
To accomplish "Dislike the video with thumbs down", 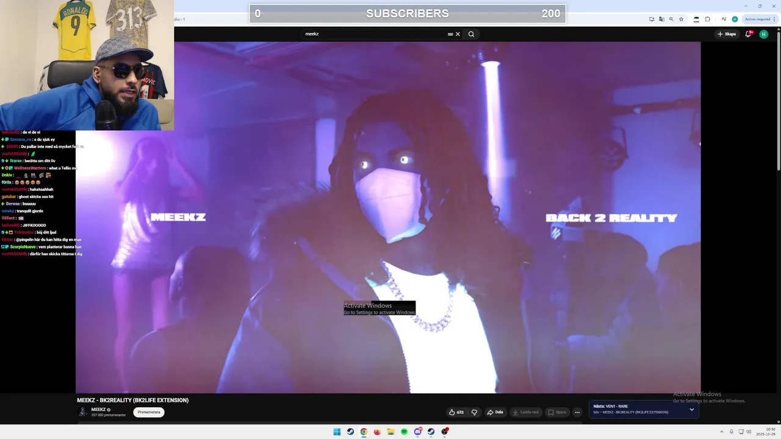I will tap(474, 412).
